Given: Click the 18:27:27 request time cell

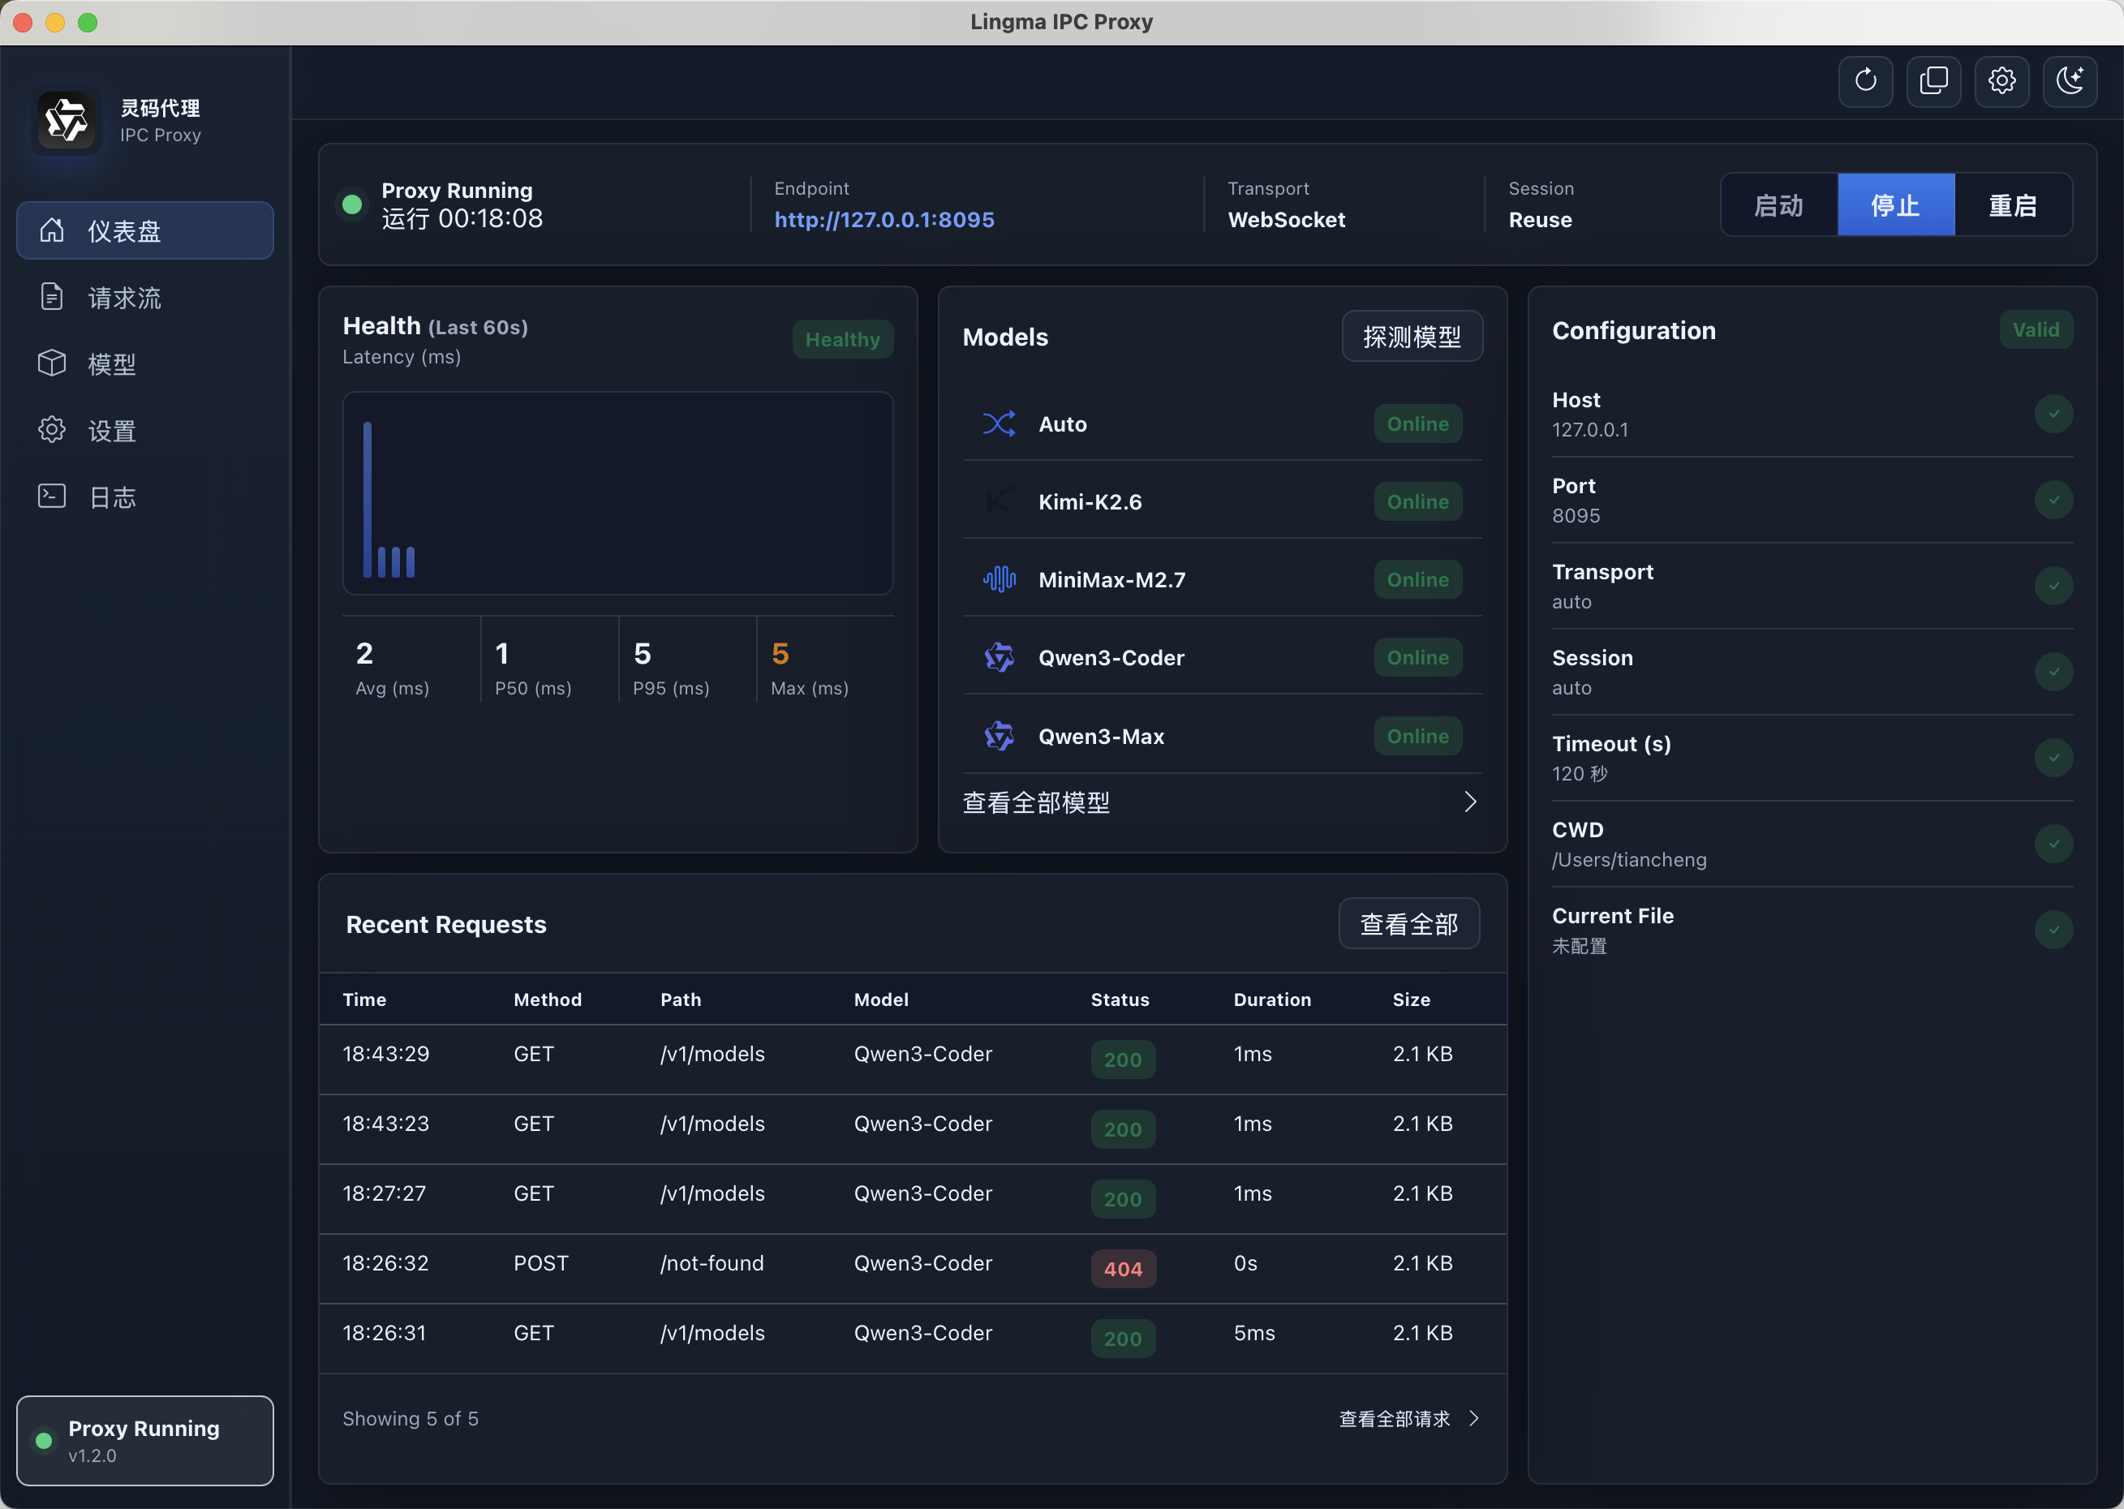Looking at the screenshot, I should click(x=384, y=1193).
